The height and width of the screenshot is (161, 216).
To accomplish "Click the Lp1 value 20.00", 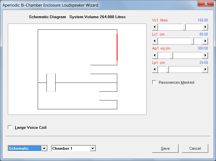I will 204,62.
